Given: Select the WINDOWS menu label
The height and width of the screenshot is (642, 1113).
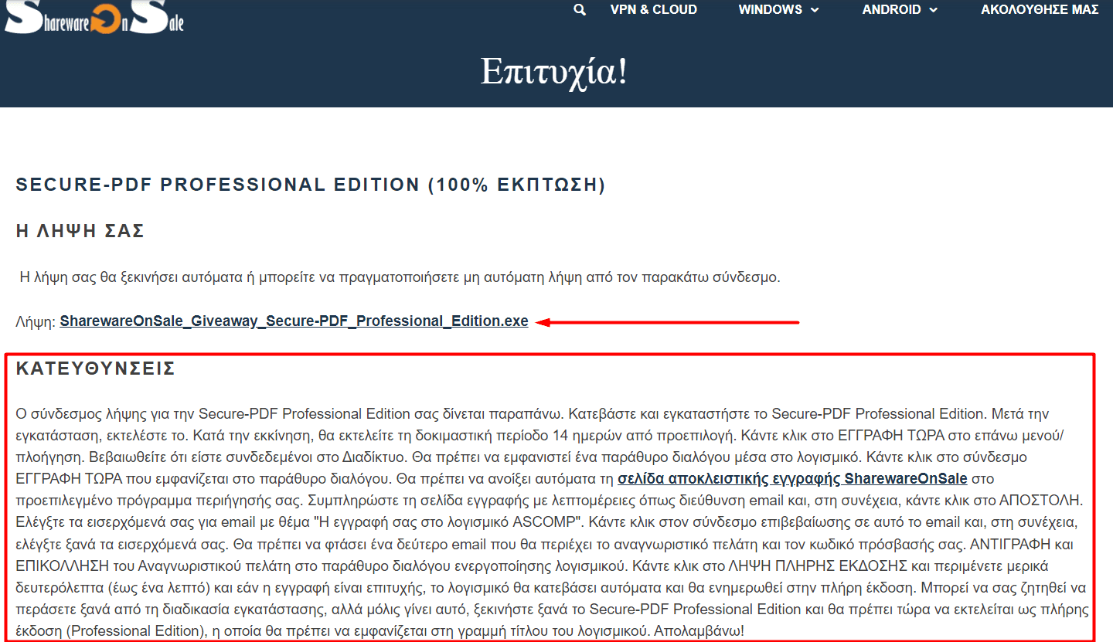Looking at the screenshot, I should (x=771, y=10).
